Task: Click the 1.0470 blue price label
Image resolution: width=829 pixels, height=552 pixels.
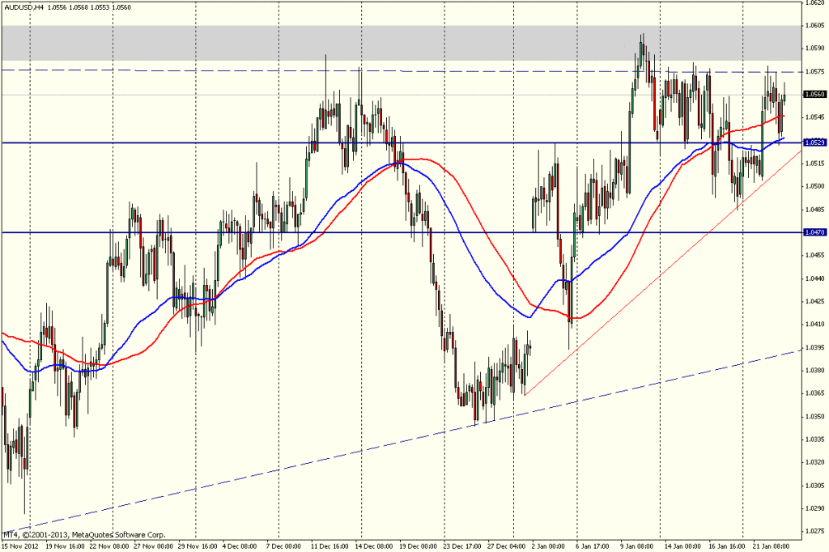Action: (x=814, y=232)
